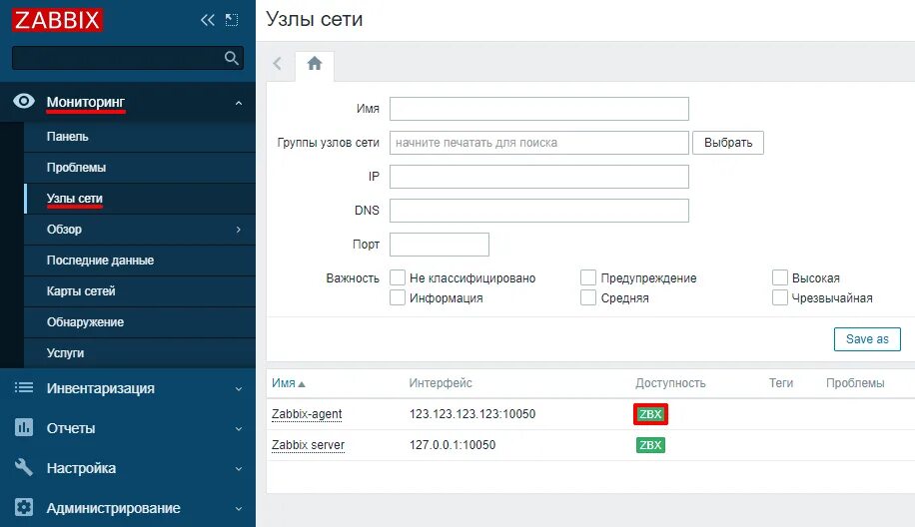This screenshot has width=915, height=527.
Task: Click the Отчеты menu label
Action: 71,428
